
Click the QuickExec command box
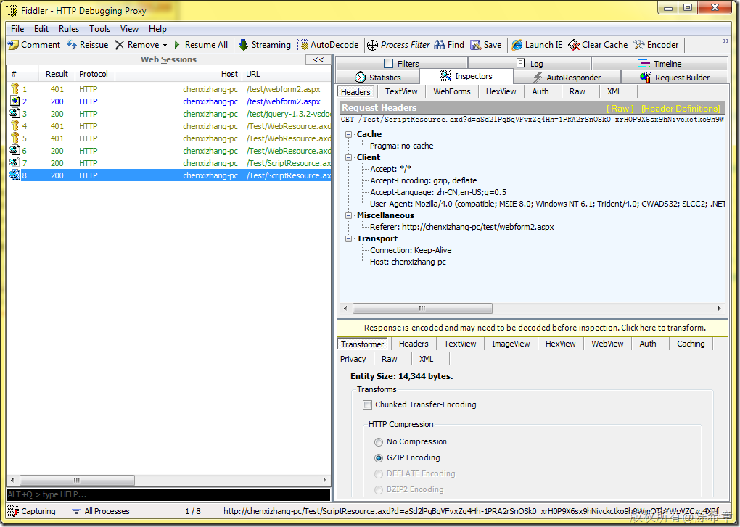[x=168, y=494]
